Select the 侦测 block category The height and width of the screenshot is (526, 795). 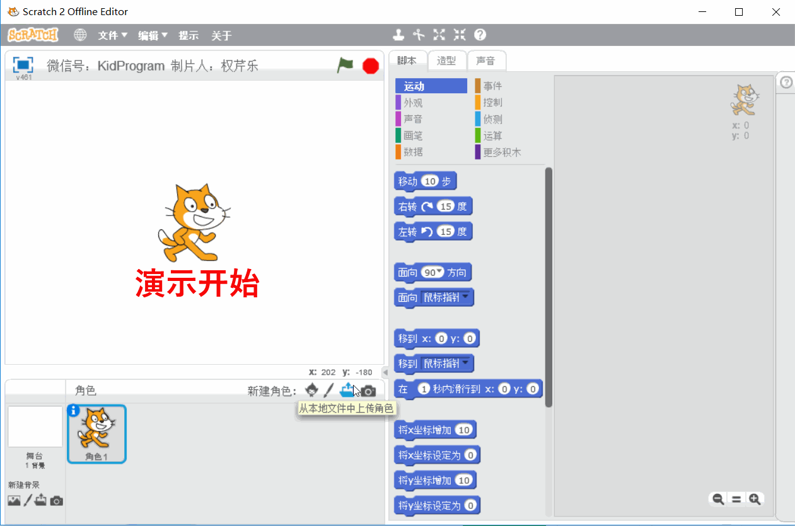coord(511,118)
